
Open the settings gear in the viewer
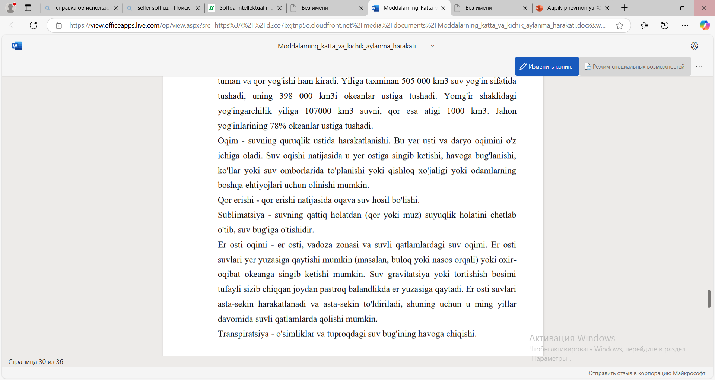tap(695, 46)
